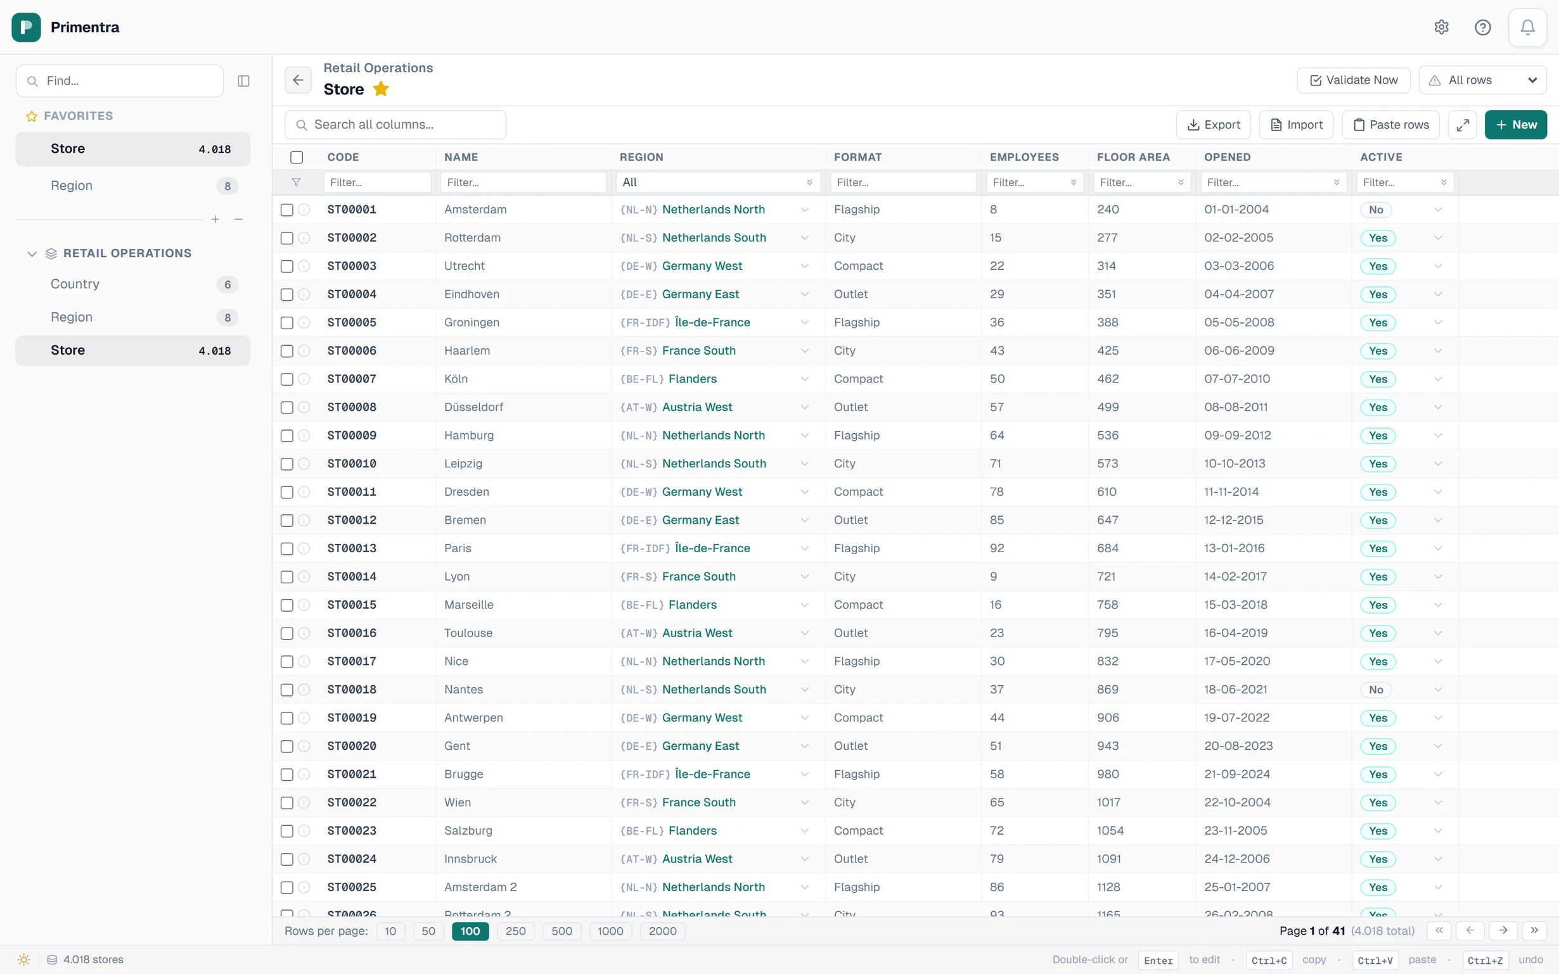This screenshot has width=1559, height=974.
Task: Click the filter funnel icon
Action: click(296, 182)
